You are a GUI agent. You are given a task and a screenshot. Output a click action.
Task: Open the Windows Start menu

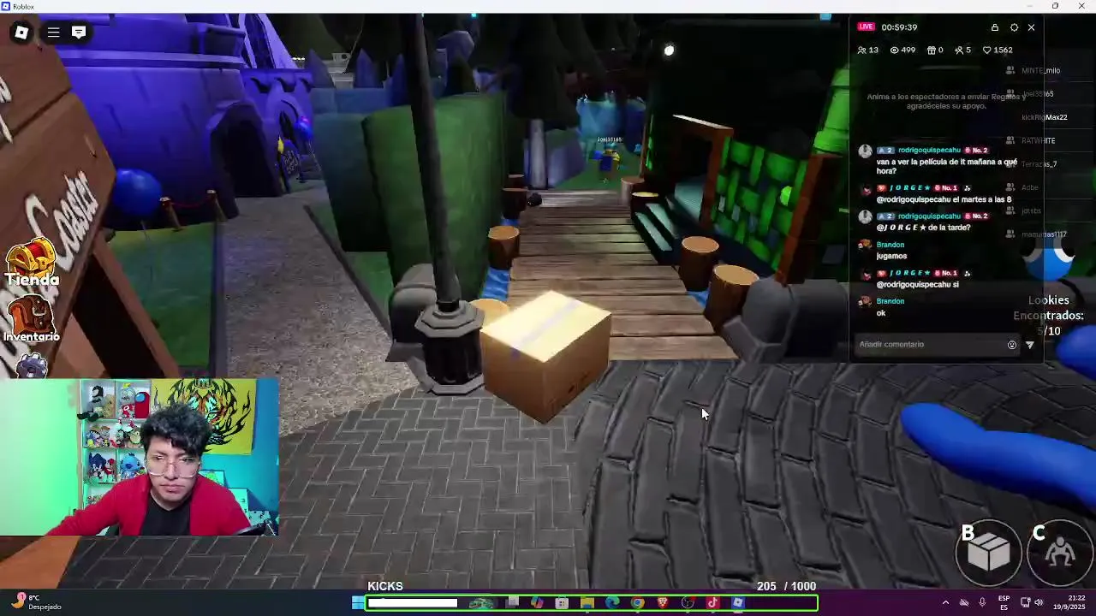pyautogui.click(x=358, y=603)
